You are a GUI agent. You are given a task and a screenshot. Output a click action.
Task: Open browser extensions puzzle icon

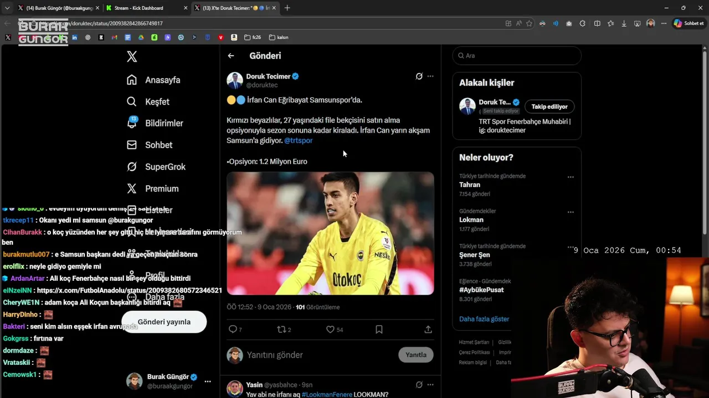(x=583, y=23)
